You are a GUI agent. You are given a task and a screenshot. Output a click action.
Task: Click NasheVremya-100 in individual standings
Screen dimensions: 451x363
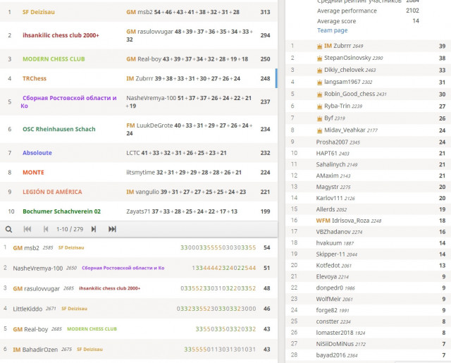pos(37,269)
